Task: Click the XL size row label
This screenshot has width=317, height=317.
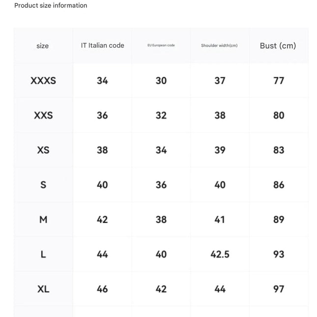Action: click(43, 289)
